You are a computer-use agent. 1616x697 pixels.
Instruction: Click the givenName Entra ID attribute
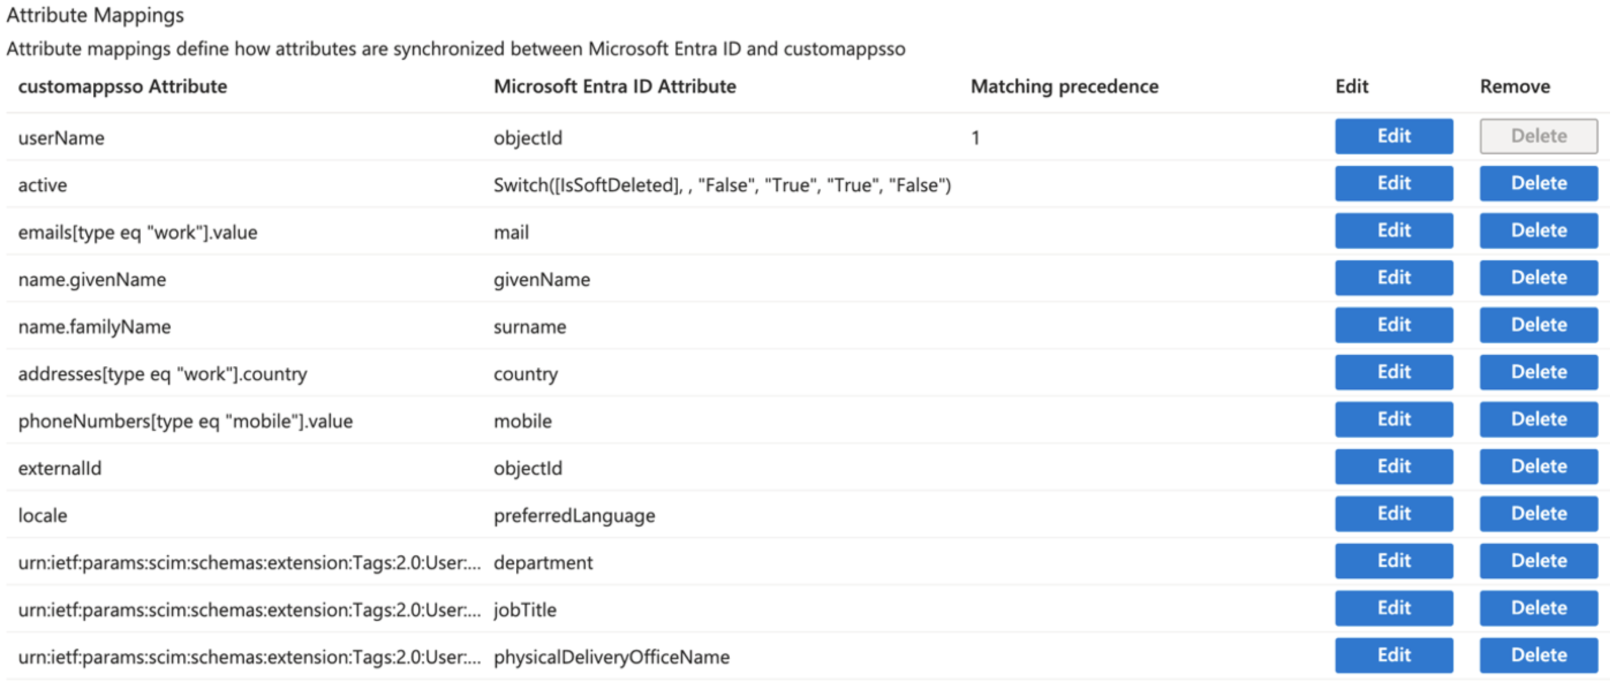click(x=542, y=279)
